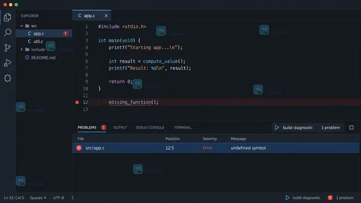Screen dimensions: 361x203
Task: Click the Severity column header
Action: click(210, 139)
